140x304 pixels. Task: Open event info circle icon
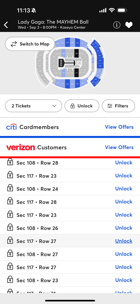117,25
